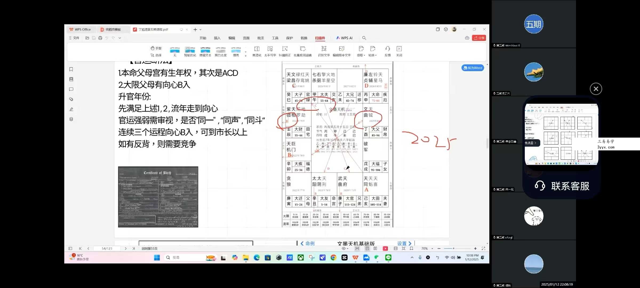The image size is (640, 288).
Task: Enter fullscreen mode from status bar
Action: pos(483,249)
